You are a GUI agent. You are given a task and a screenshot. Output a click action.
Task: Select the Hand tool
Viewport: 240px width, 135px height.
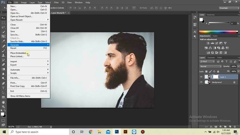[3, 102]
